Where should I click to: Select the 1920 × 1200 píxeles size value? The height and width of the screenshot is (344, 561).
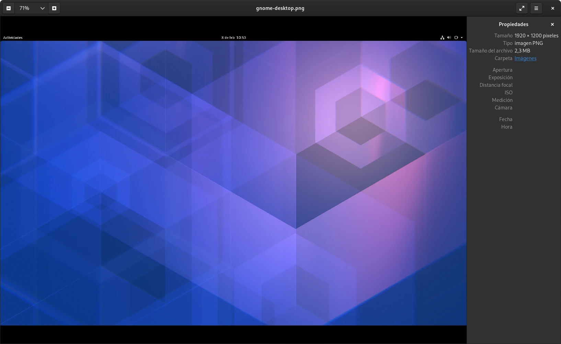[536, 36]
